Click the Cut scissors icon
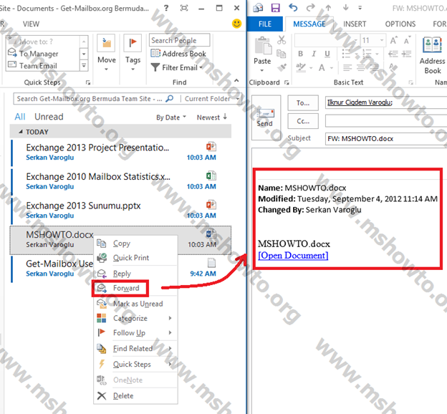 tap(282, 40)
